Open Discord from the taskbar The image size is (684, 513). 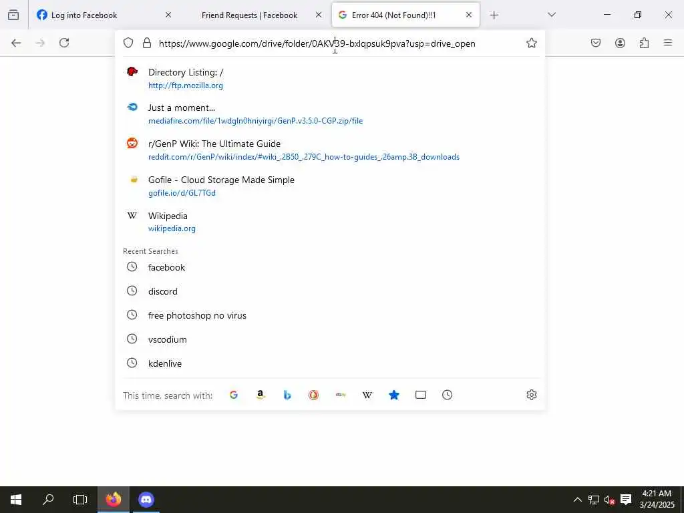[146, 500]
